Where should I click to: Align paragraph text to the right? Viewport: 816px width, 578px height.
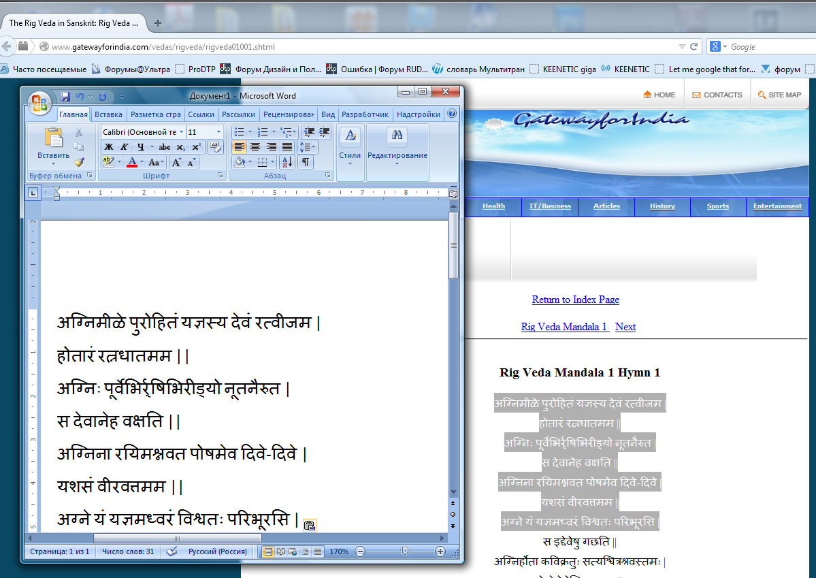(x=271, y=147)
